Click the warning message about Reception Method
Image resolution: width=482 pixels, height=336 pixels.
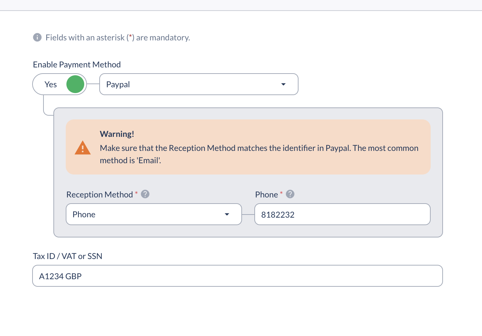pos(259,154)
